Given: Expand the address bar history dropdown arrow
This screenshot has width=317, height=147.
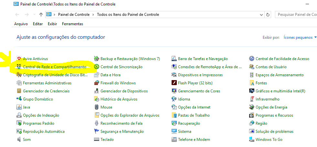Looking at the screenshot, I should (x=261, y=15).
